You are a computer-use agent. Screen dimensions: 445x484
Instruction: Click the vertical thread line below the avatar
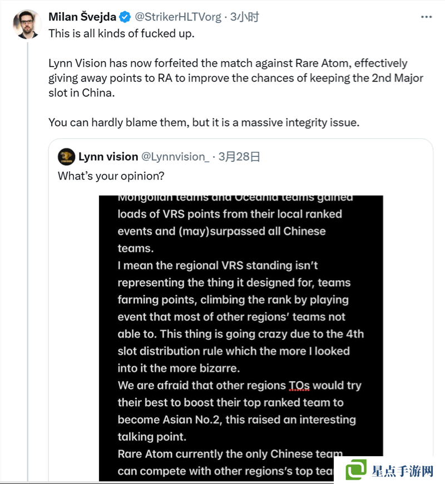[x=27, y=250]
